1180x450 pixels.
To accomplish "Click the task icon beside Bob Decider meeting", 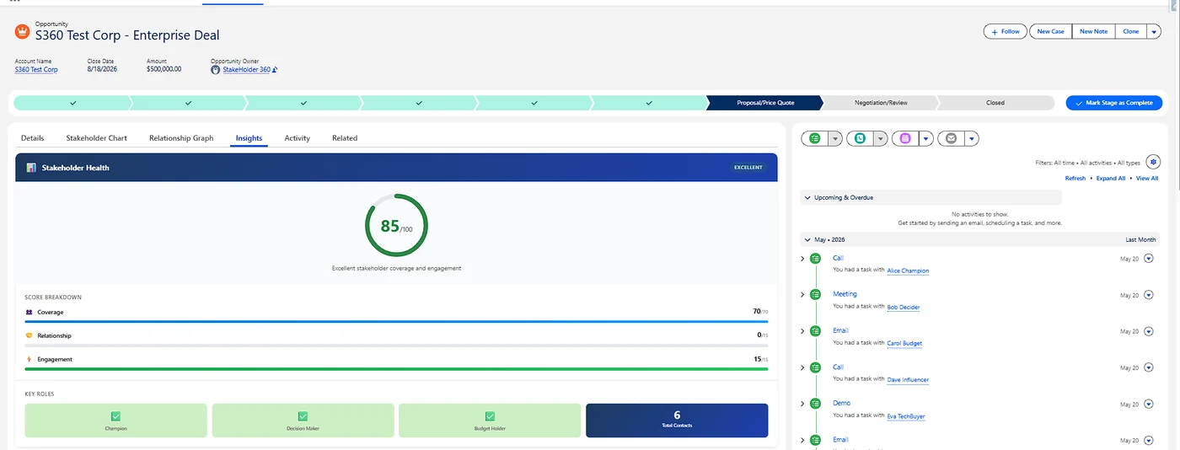I will click(815, 295).
